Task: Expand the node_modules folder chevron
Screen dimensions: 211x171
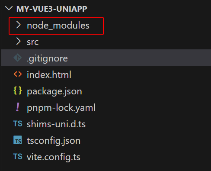Action: (18, 25)
